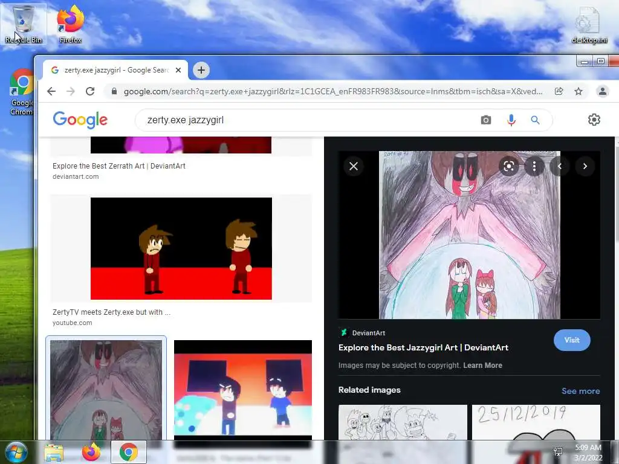Click See more related images
Screen dimensions: 619x464
point(581,391)
